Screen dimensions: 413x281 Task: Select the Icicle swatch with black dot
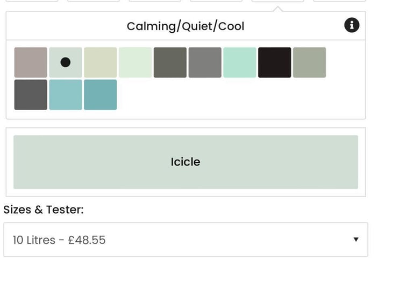[66, 63]
